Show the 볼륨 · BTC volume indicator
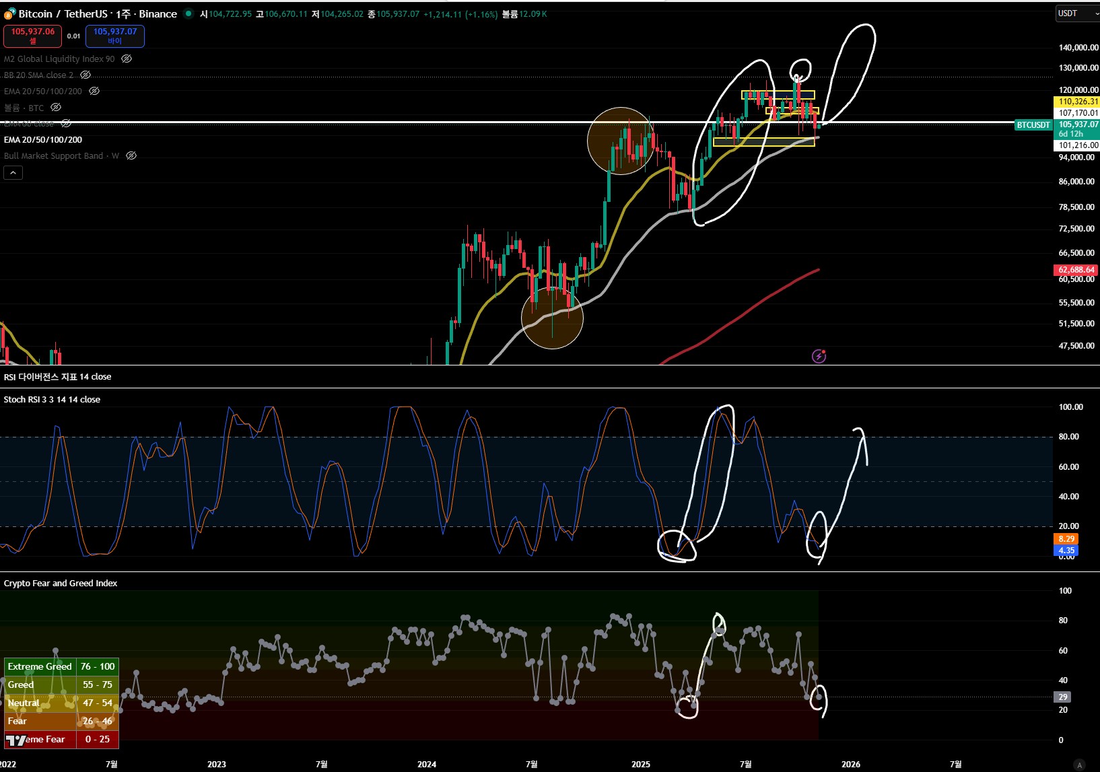Screen dimensions: 1100x772 pyautogui.click(x=56, y=107)
